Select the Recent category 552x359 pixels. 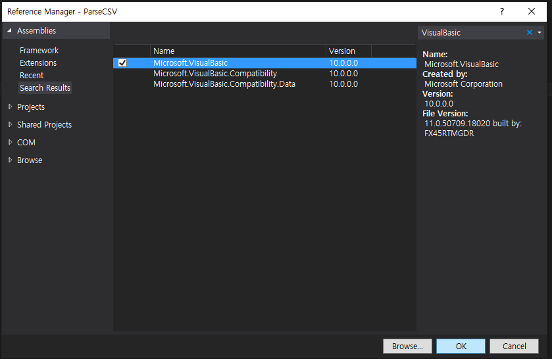coord(32,76)
